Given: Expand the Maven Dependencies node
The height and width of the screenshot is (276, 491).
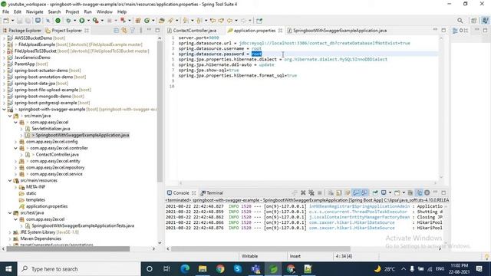Looking at the screenshot, I should 10,238.
